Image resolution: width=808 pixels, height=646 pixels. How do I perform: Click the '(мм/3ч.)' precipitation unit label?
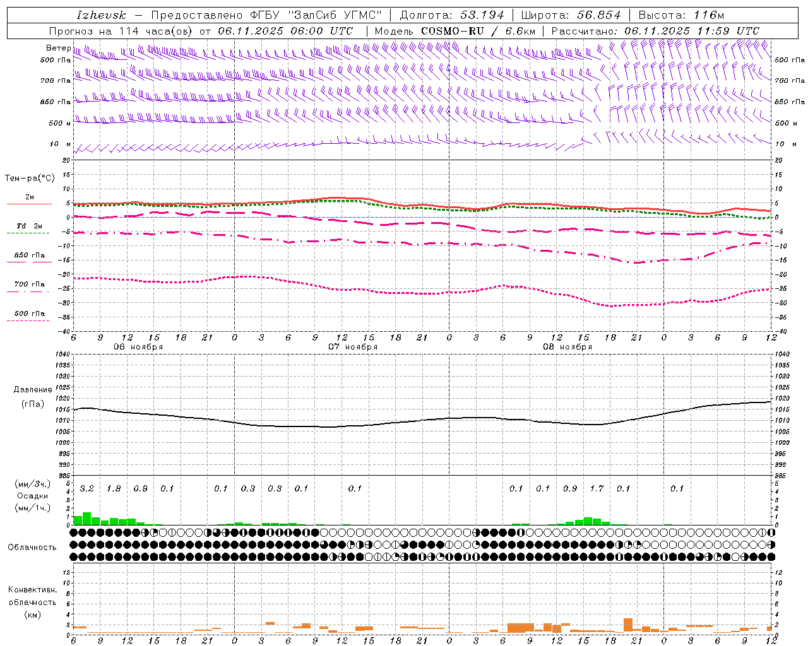click(x=32, y=484)
